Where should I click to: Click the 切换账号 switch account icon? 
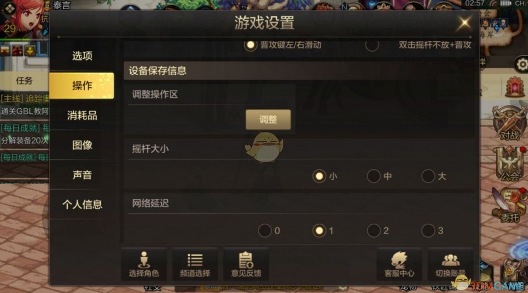click(450, 264)
